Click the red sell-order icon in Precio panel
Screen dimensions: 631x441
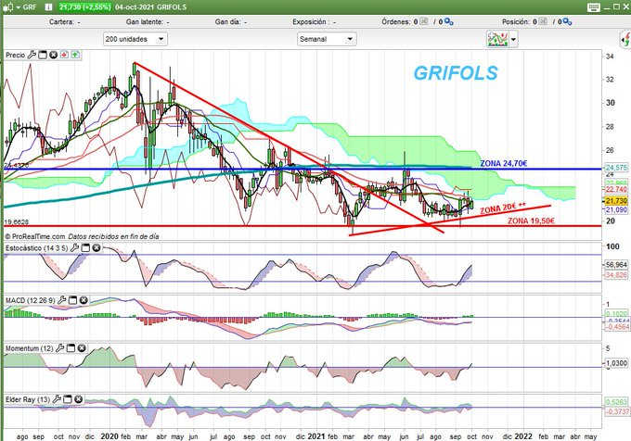pos(64,55)
